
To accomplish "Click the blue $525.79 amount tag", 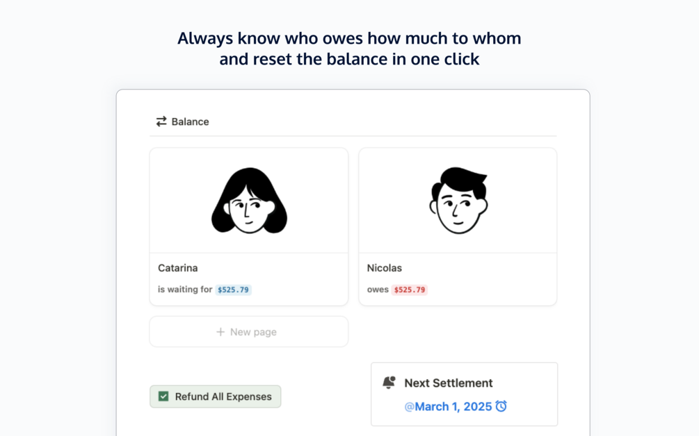I will (233, 290).
